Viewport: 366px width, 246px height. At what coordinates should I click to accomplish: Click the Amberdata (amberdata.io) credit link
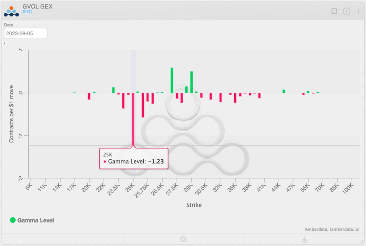click(x=332, y=229)
